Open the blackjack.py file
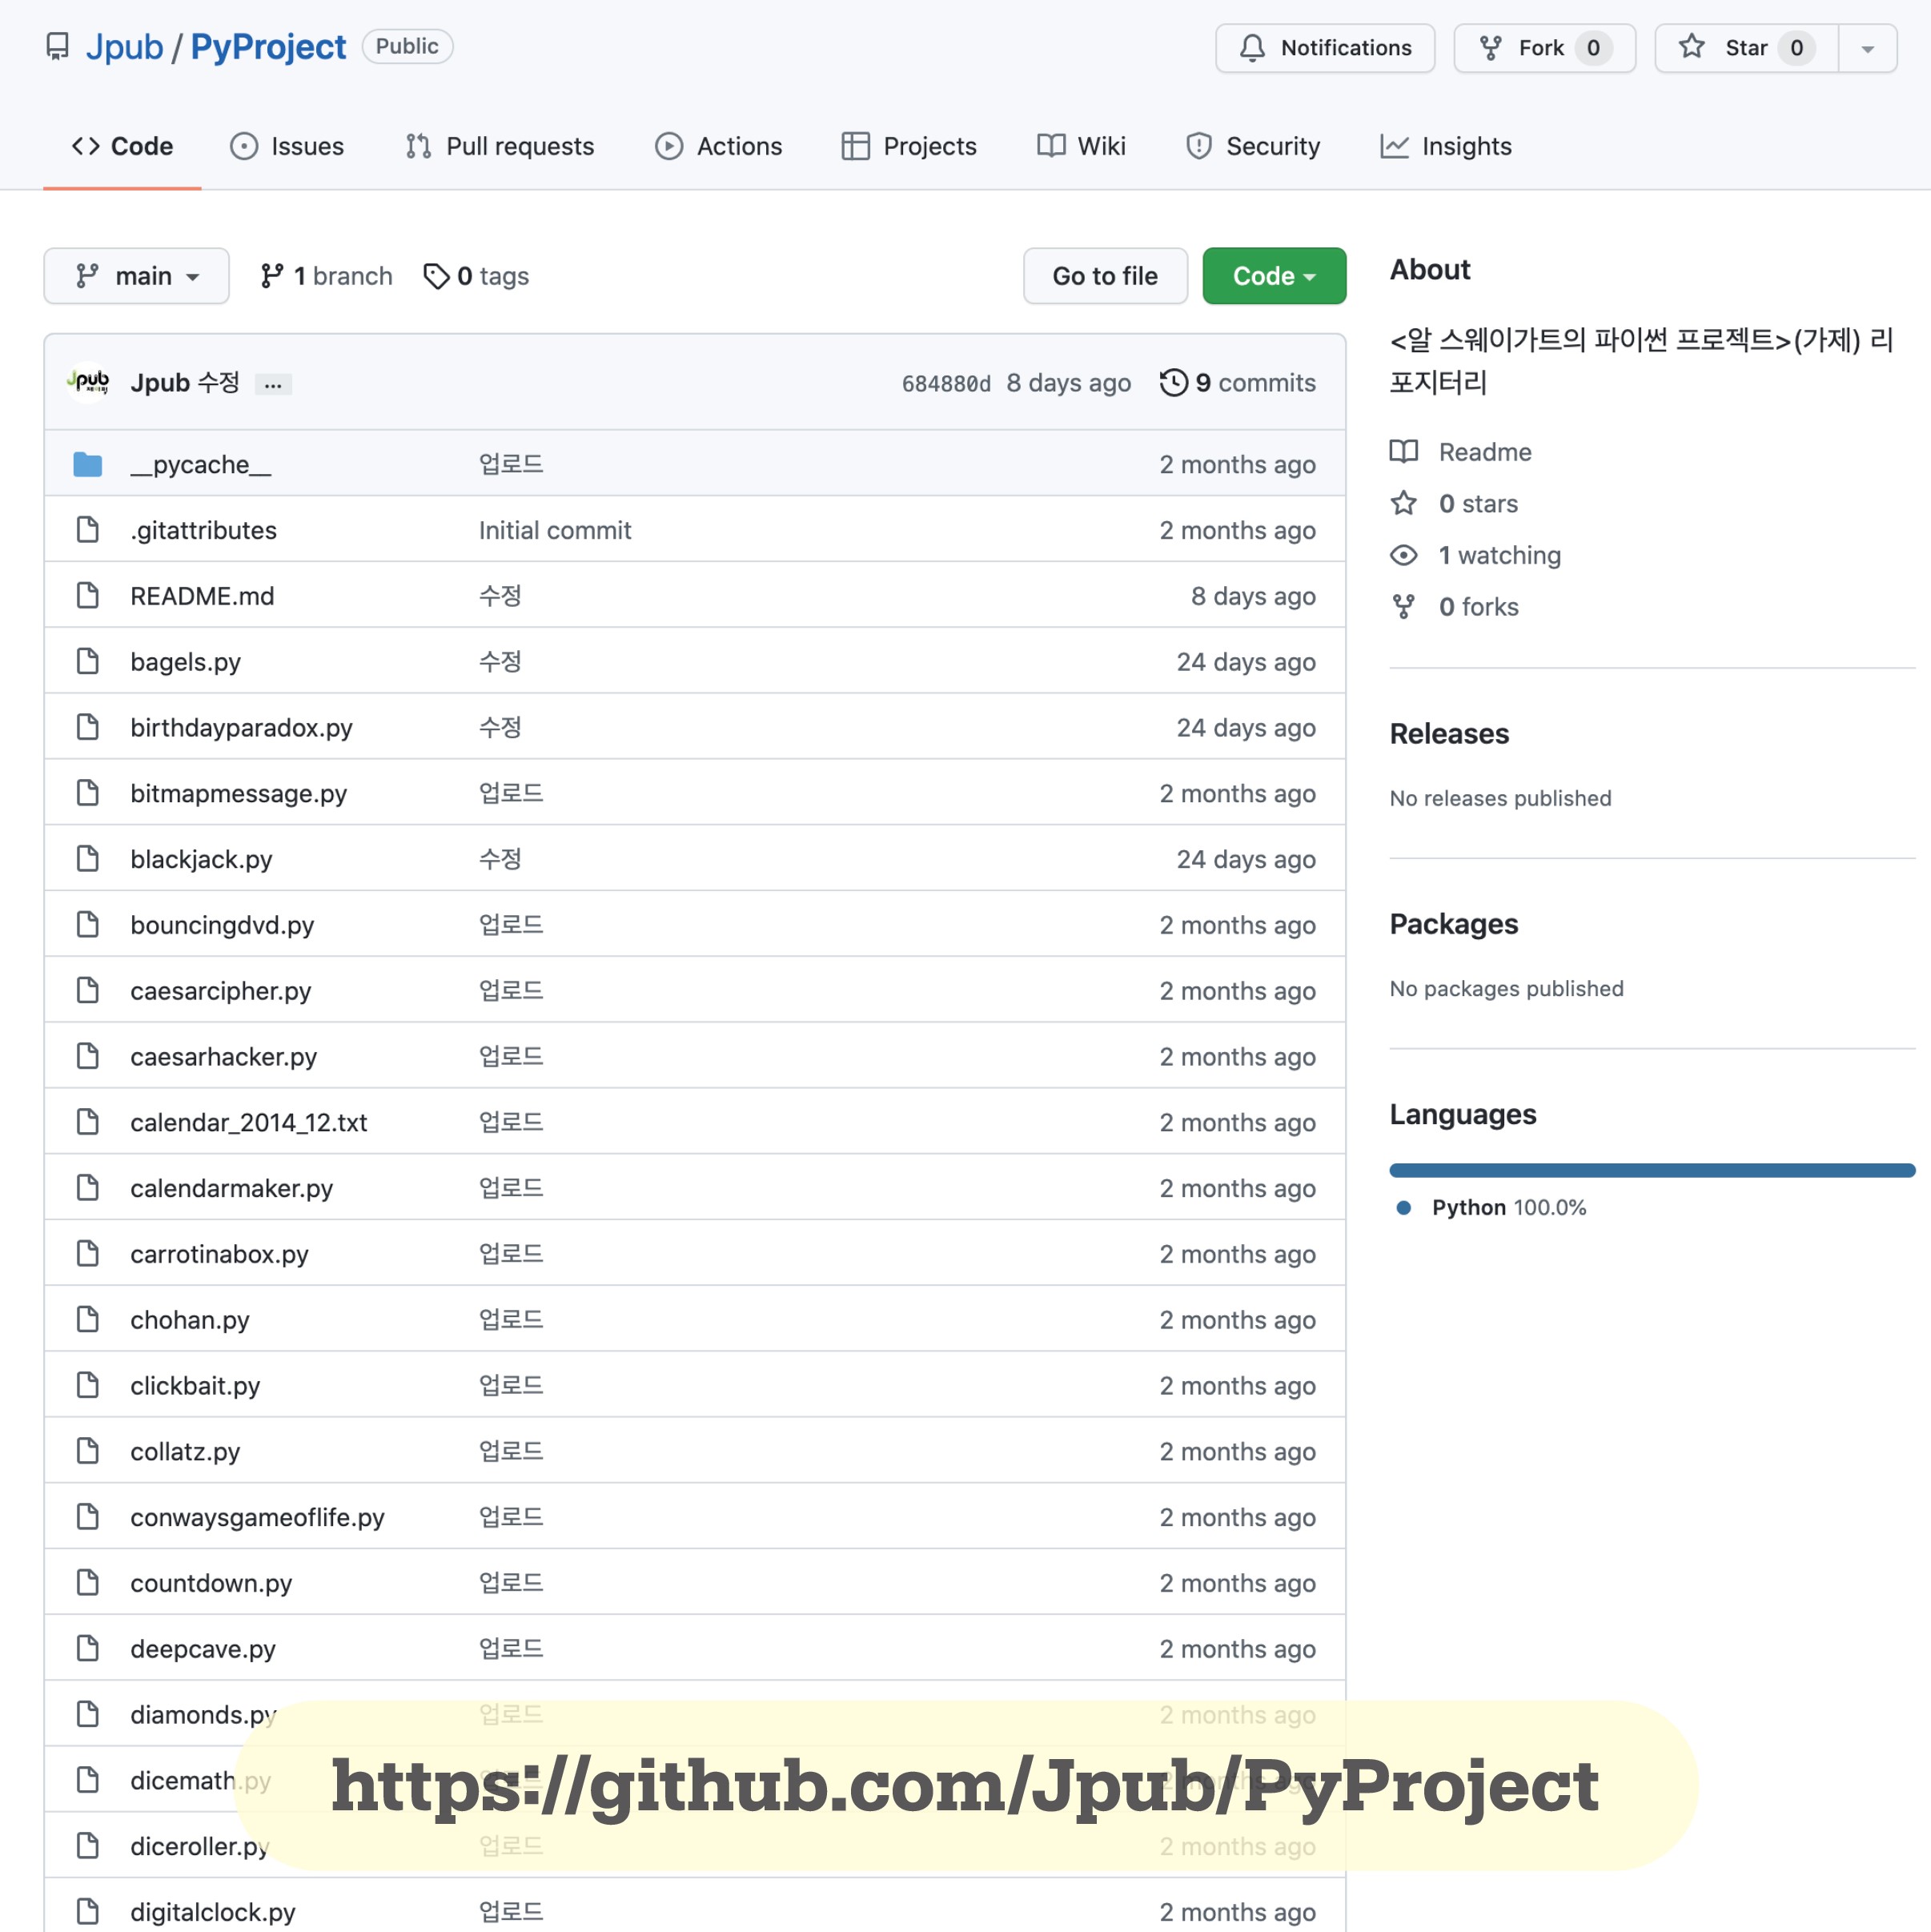Screen dimensions: 1931x1932 coord(201,859)
